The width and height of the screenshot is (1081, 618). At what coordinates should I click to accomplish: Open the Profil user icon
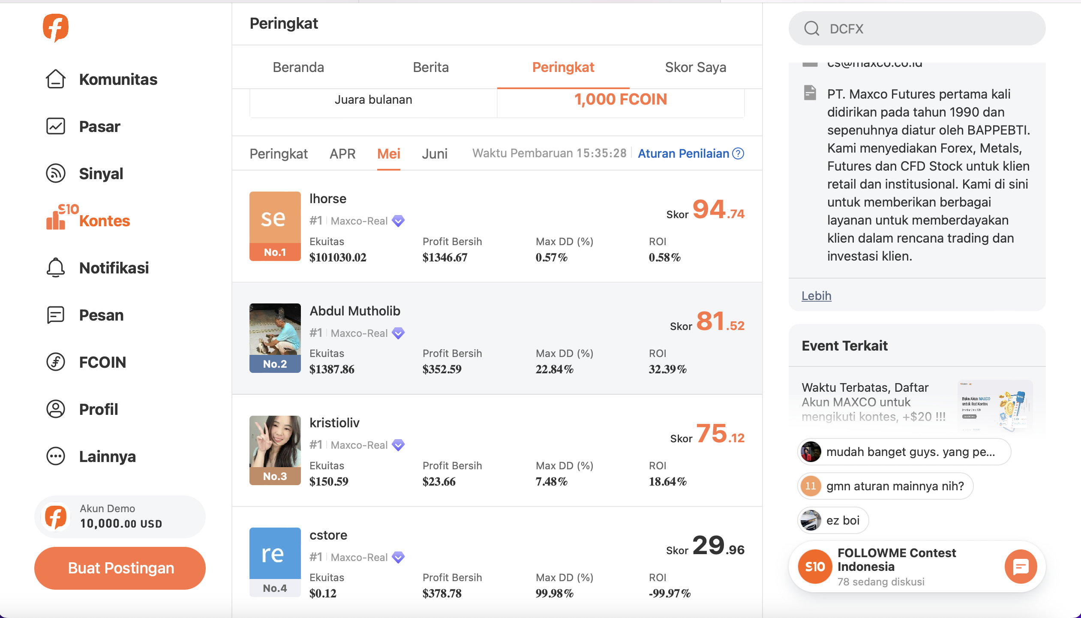pos(56,409)
